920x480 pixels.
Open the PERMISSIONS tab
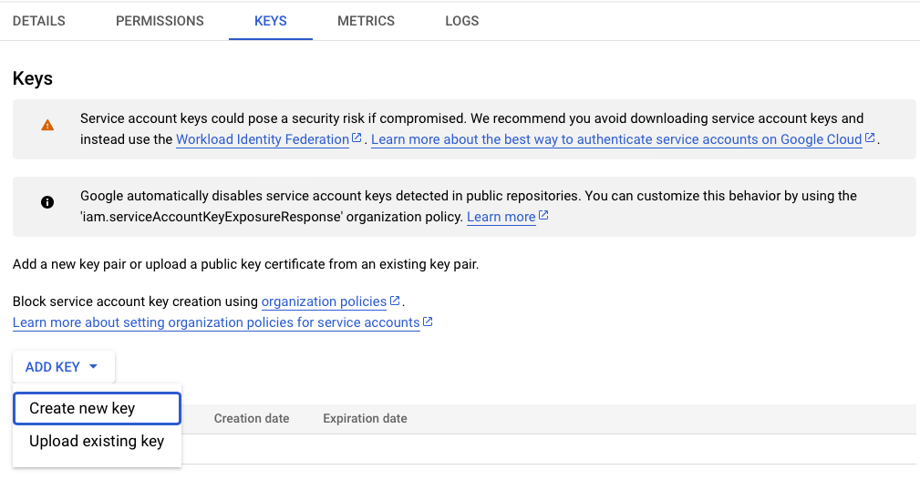pyautogui.click(x=160, y=21)
